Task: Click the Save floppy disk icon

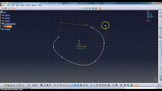Action: [x=8, y=85]
